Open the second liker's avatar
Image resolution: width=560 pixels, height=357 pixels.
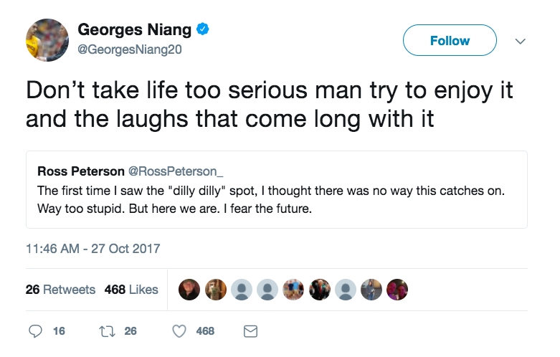point(216,290)
